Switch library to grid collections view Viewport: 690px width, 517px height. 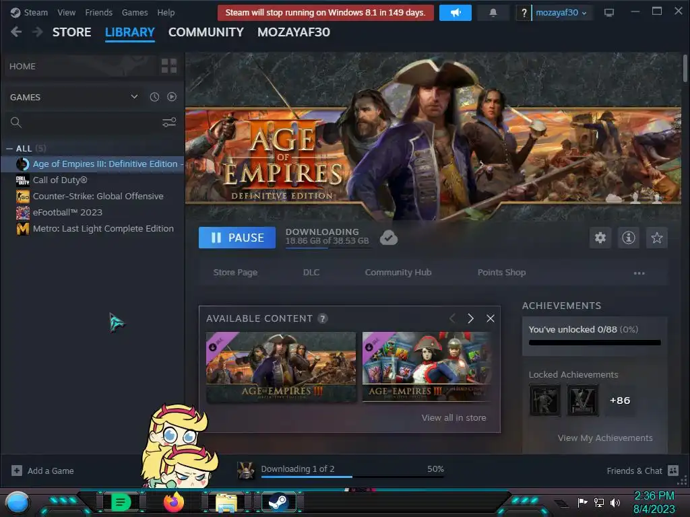pos(169,66)
